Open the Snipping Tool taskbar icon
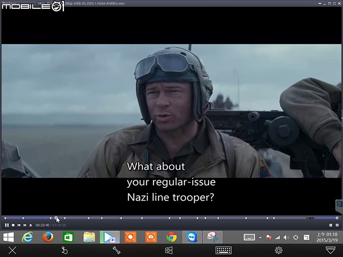 tap(213, 237)
